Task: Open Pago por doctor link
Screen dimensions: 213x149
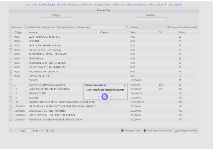Action: coord(103,5)
